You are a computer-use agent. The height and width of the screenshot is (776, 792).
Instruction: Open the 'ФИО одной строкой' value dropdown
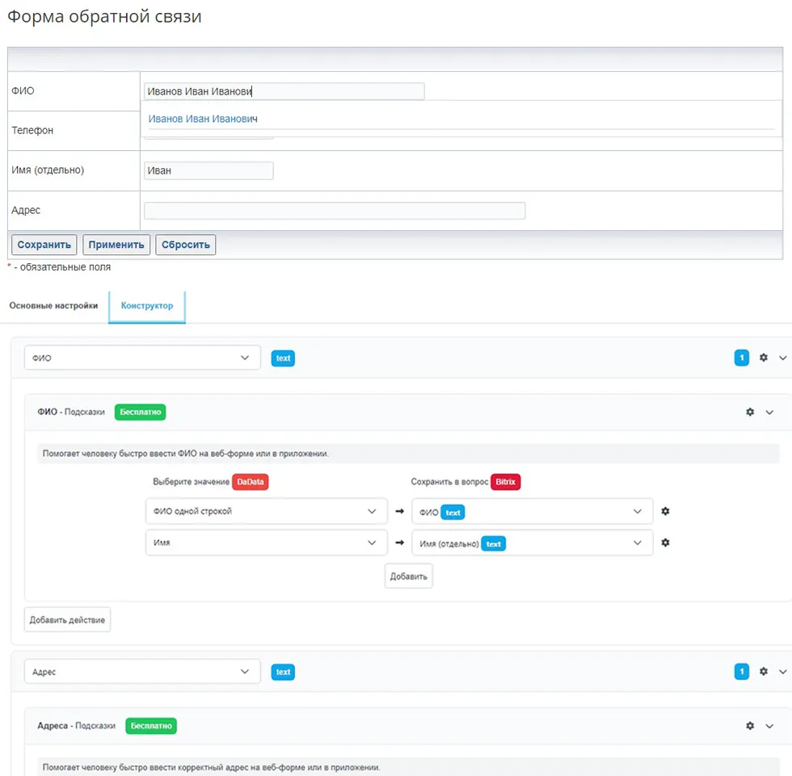coord(266,511)
